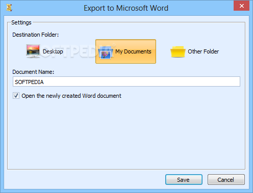This screenshot has height=193, width=253.
Task: Click the scroll app icon in title bar
Action: [9, 8]
